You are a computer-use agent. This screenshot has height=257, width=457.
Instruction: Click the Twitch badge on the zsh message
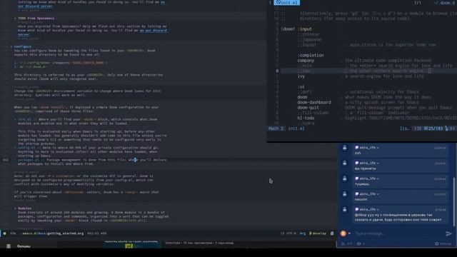point(356,148)
